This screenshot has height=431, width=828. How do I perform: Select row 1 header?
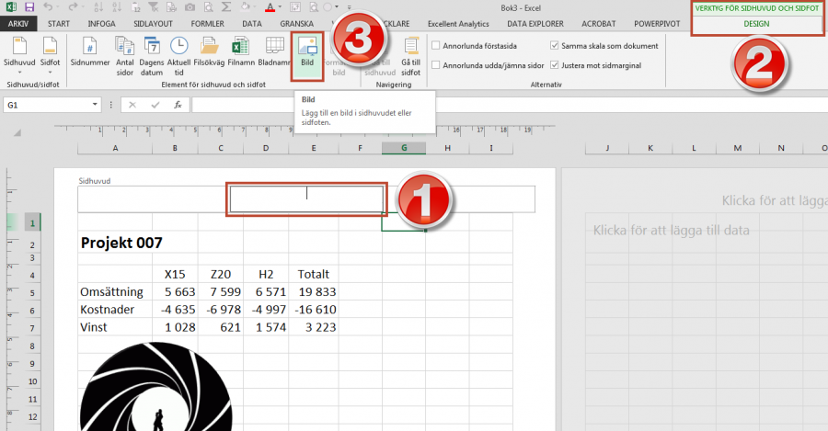tap(32, 223)
